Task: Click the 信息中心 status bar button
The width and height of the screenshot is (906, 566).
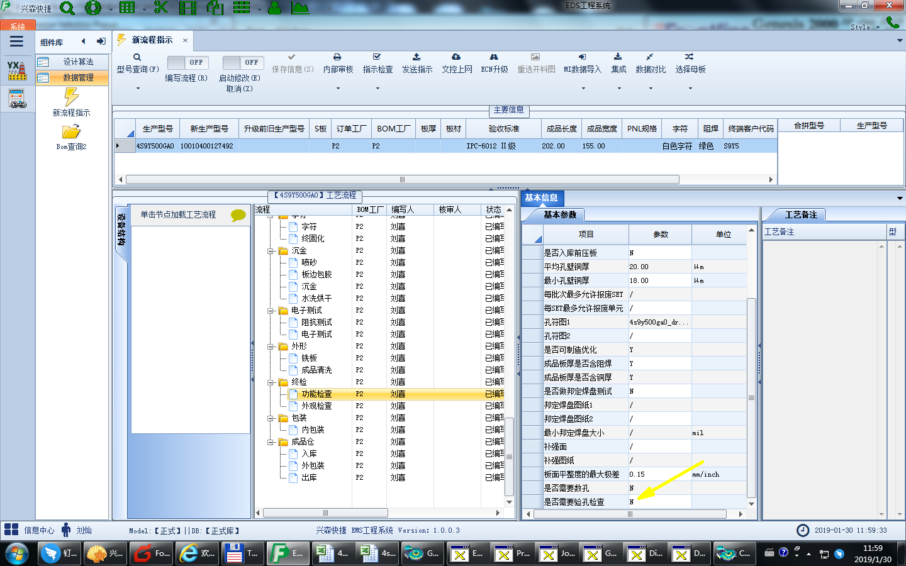Action: point(30,530)
